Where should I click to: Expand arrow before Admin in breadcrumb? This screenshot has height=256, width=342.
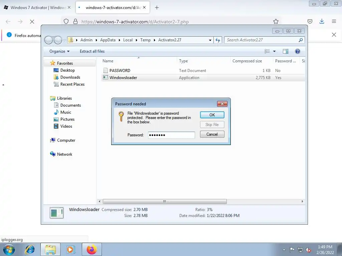point(77,40)
